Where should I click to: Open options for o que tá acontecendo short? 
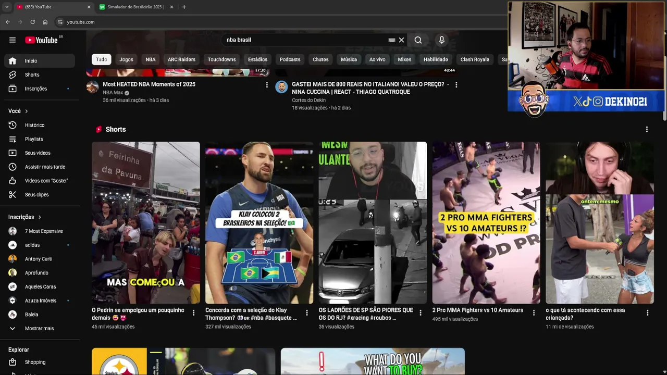(647, 313)
